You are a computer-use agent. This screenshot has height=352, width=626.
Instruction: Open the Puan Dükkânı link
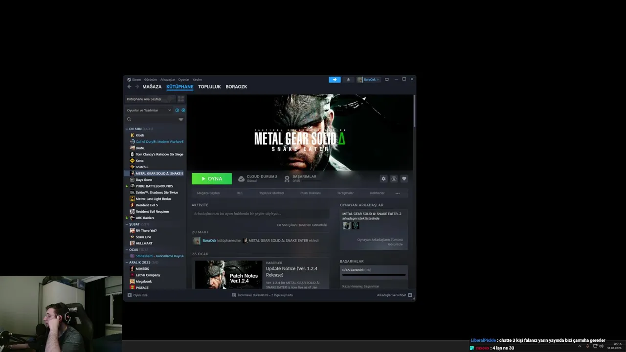tap(311, 193)
